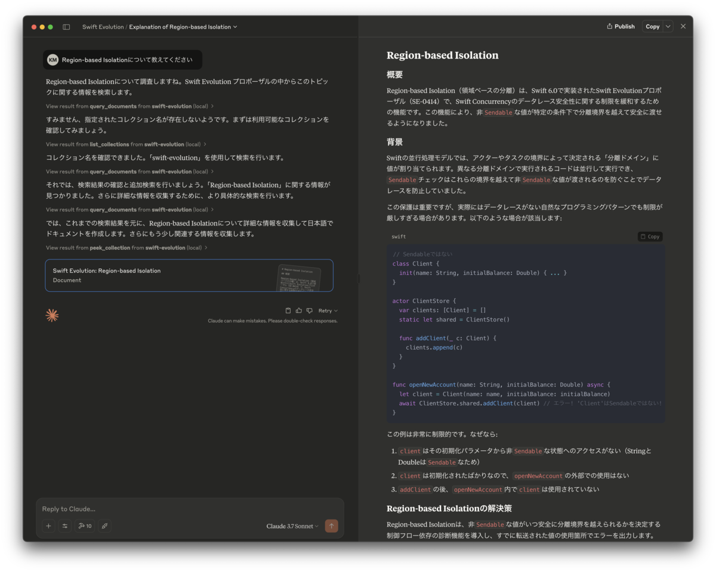Give thumbs down feedback on response
Screen dimensions: 716x572
click(x=309, y=311)
